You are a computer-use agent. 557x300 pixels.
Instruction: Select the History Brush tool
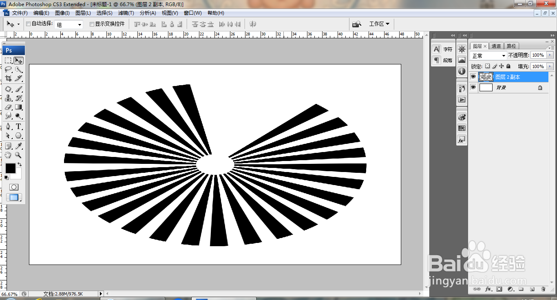click(x=18, y=98)
